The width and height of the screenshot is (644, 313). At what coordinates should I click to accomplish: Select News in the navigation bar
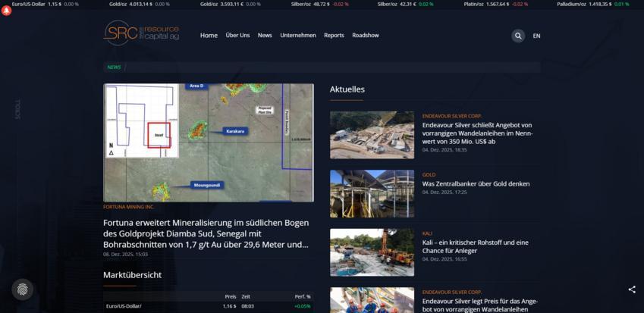265,36
